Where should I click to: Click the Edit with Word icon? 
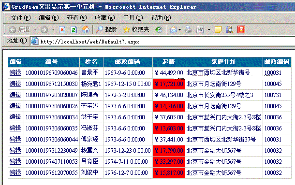pyautogui.click(x=200, y=29)
